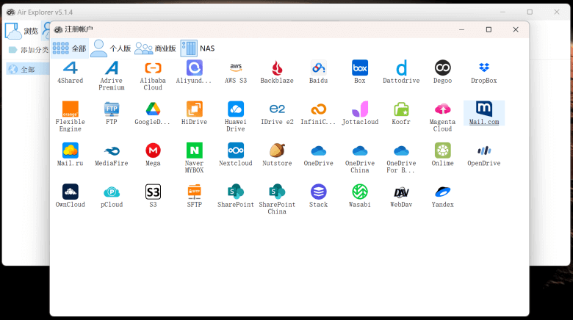
Task: Pick the Yandex disk icon
Action: tap(442, 192)
